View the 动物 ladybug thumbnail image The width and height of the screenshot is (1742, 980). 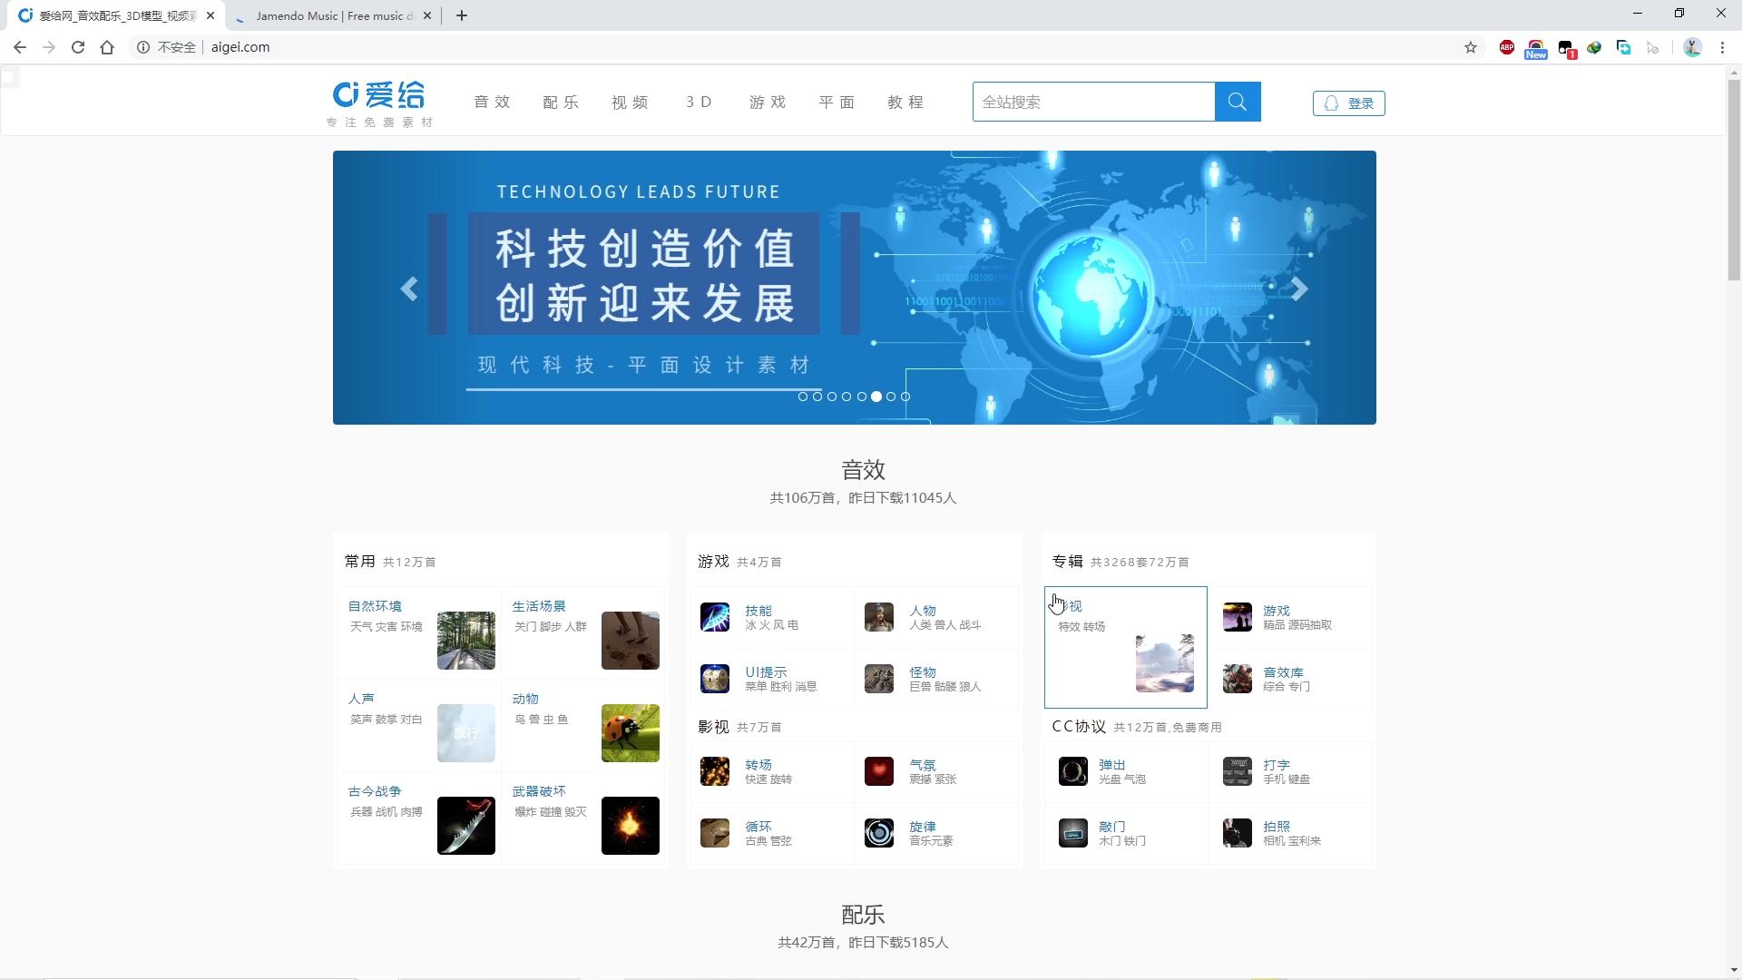[x=630, y=732]
